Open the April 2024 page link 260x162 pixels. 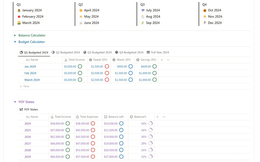pyautogui.click(x=92, y=10)
